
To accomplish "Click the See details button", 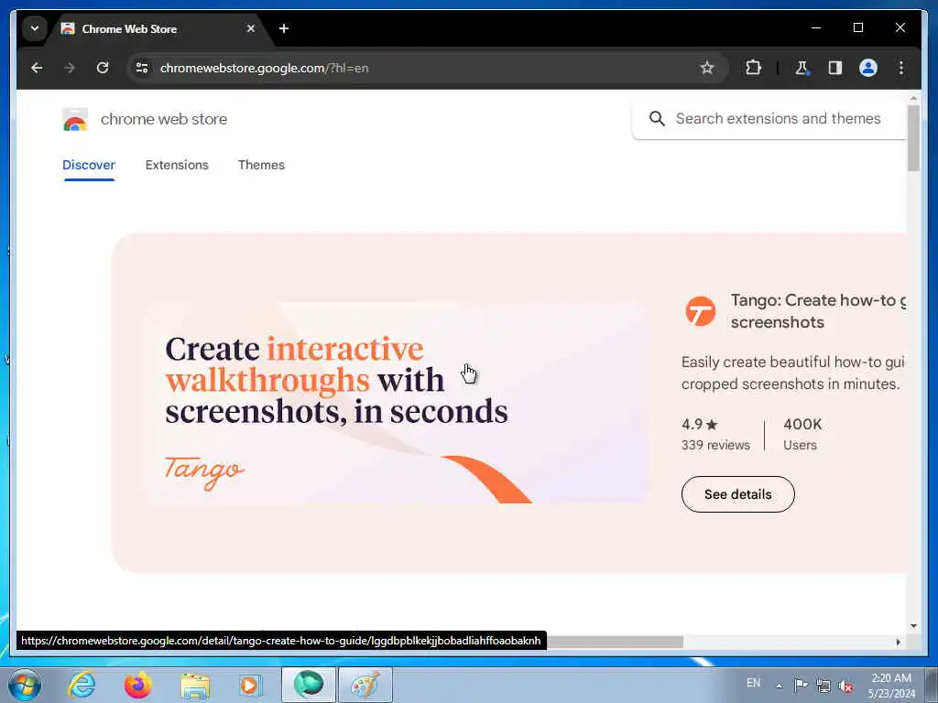I will click(737, 494).
